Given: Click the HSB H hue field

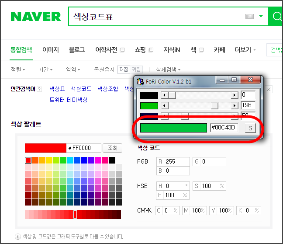Looking at the screenshot, I should [173, 186].
